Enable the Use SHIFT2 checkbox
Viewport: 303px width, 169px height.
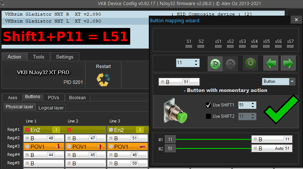pyautogui.click(x=208, y=116)
